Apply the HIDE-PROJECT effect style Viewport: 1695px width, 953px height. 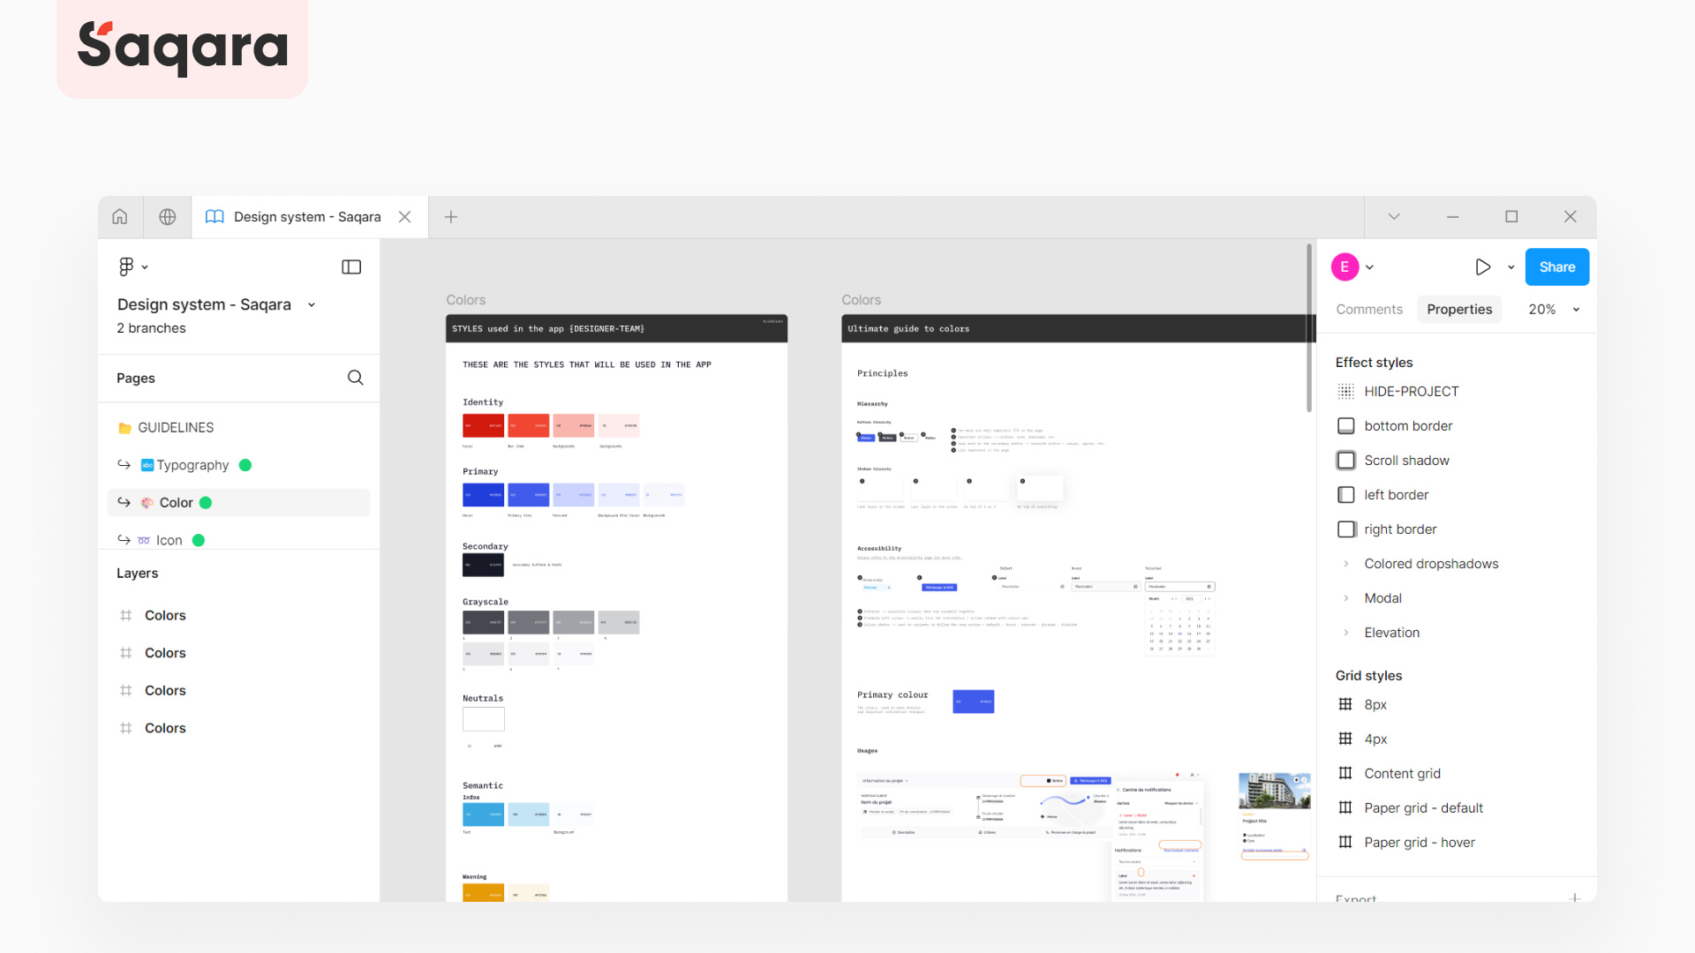point(1411,391)
